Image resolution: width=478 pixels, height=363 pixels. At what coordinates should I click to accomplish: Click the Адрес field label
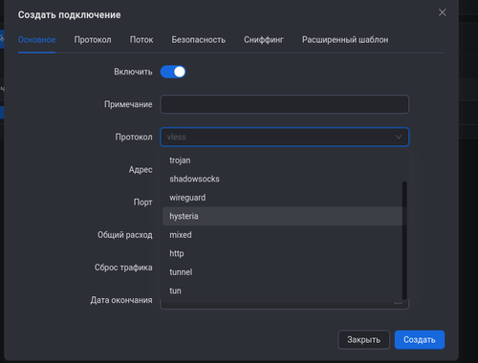tap(141, 169)
